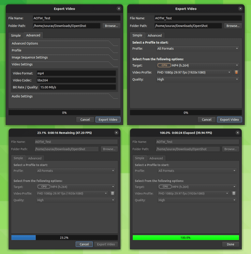Viewport: 251px width, 254px height.
Task: Click Export Video in the top-right dialog
Action: [229, 120]
